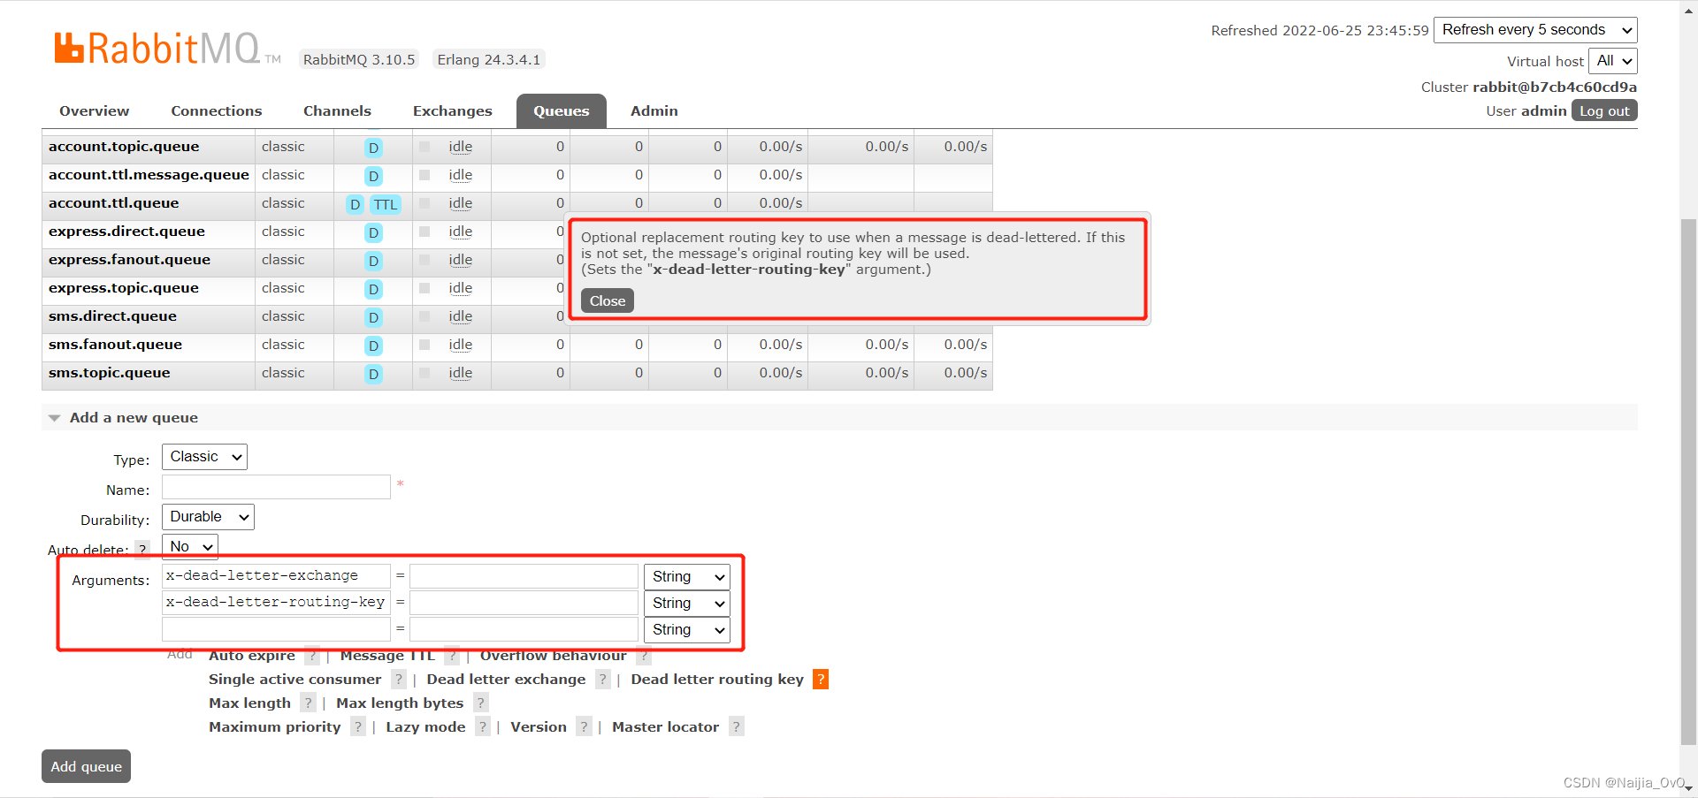1698x798 pixels.
Task: Open String type dropdown for x-dead-letter-exchange
Action: [687, 577]
